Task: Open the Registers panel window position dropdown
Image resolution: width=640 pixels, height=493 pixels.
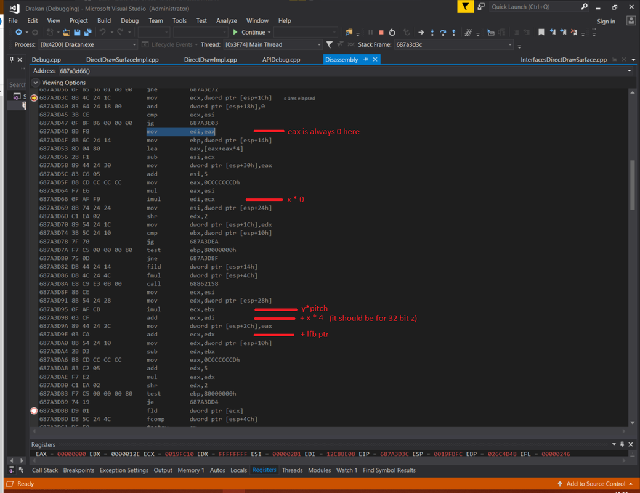Action: click(x=614, y=444)
